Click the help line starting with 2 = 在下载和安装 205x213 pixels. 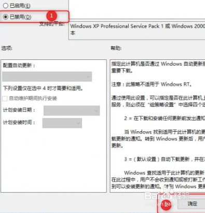pos(165,118)
